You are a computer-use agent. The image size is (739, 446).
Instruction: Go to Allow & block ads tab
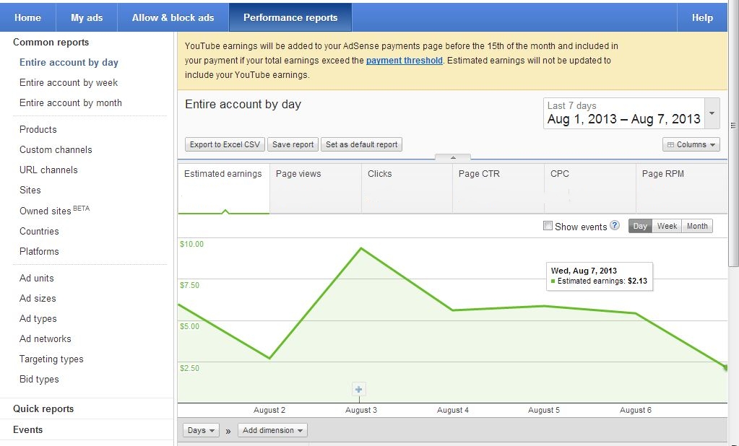[x=173, y=17]
